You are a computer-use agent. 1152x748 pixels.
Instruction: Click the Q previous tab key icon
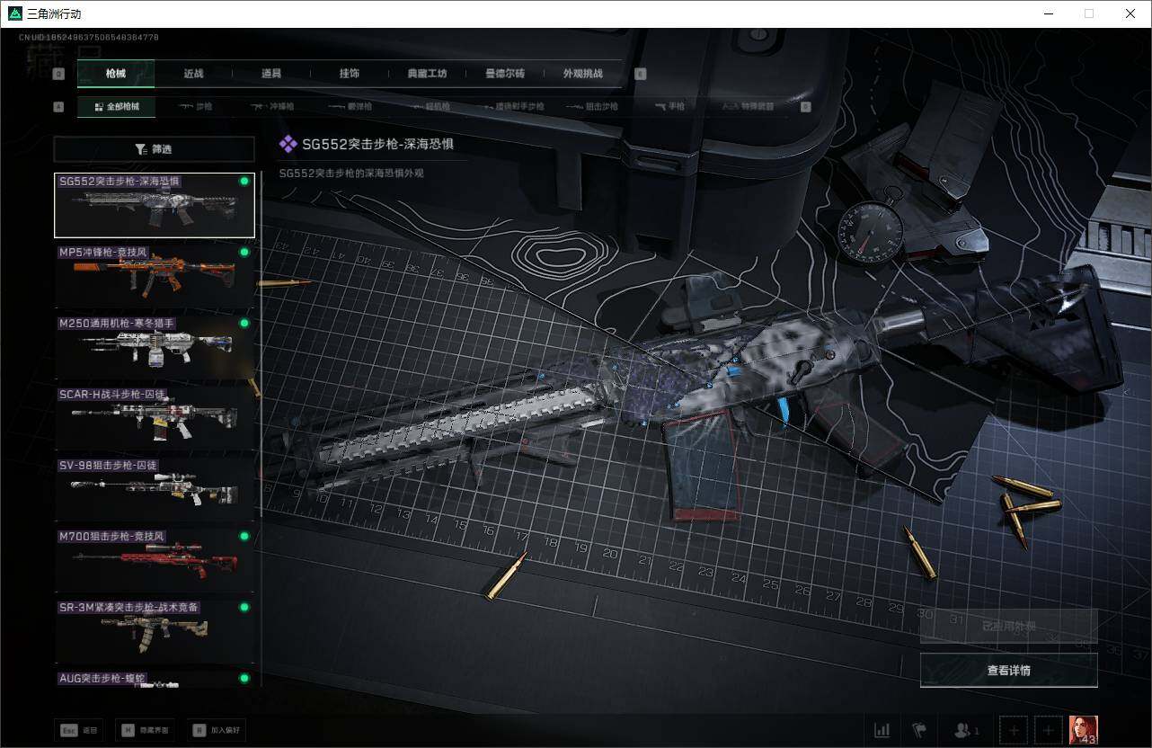(x=59, y=74)
